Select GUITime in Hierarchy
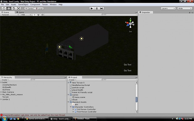This screenshot has height=121, width=194. [x=6, y=90]
